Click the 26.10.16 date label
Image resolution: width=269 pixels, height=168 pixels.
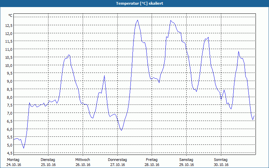pos(83,165)
